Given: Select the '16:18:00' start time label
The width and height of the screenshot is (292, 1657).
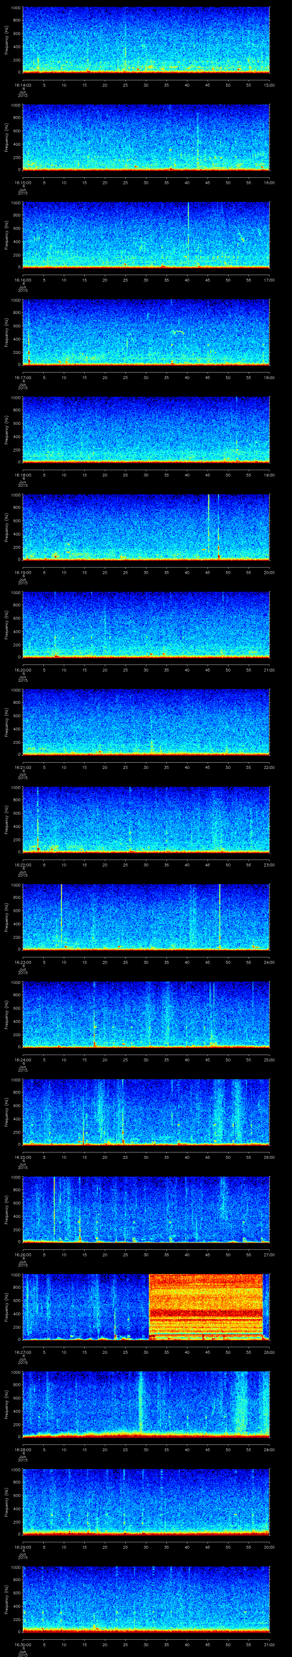Looking at the screenshot, I should point(23,475).
